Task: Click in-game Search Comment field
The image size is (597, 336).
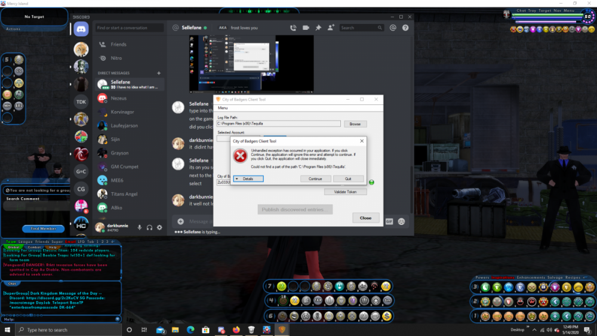Action: (x=36, y=206)
